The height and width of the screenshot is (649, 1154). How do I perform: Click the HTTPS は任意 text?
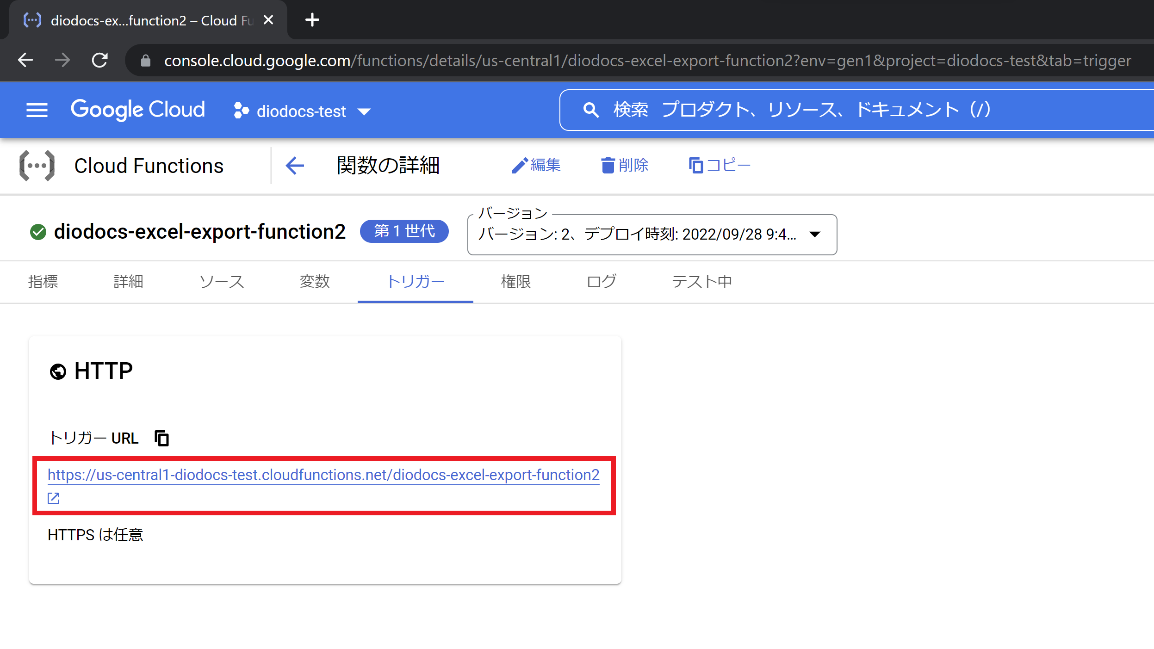(95, 535)
